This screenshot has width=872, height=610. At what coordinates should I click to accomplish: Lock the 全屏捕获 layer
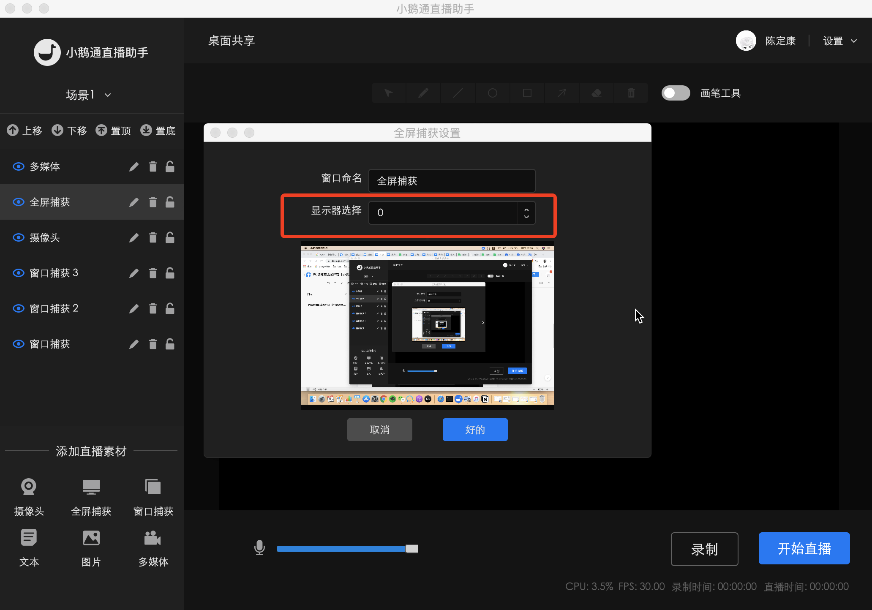click(x=170, y=202)
